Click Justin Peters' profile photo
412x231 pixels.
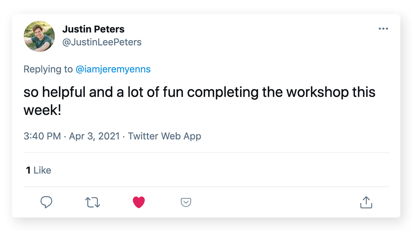[39, 36]
